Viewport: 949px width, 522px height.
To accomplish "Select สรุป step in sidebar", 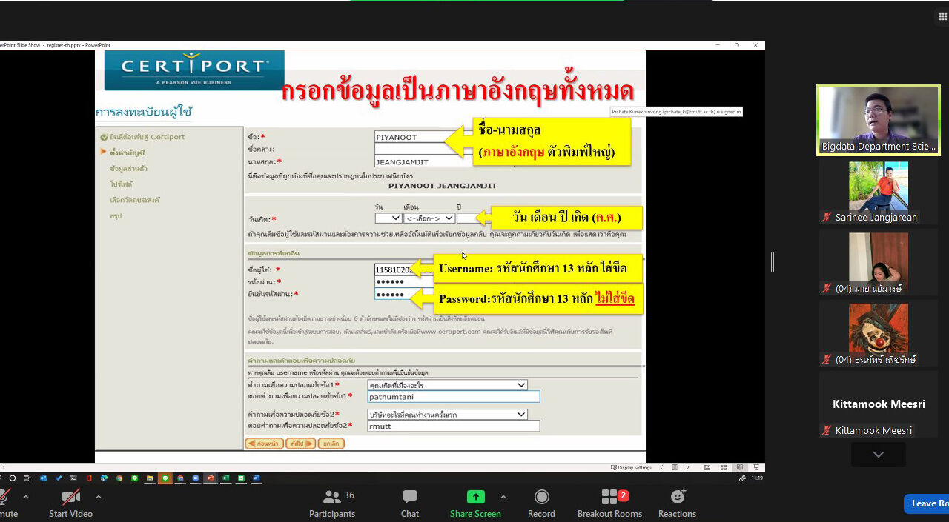I will tap(116, 216).
